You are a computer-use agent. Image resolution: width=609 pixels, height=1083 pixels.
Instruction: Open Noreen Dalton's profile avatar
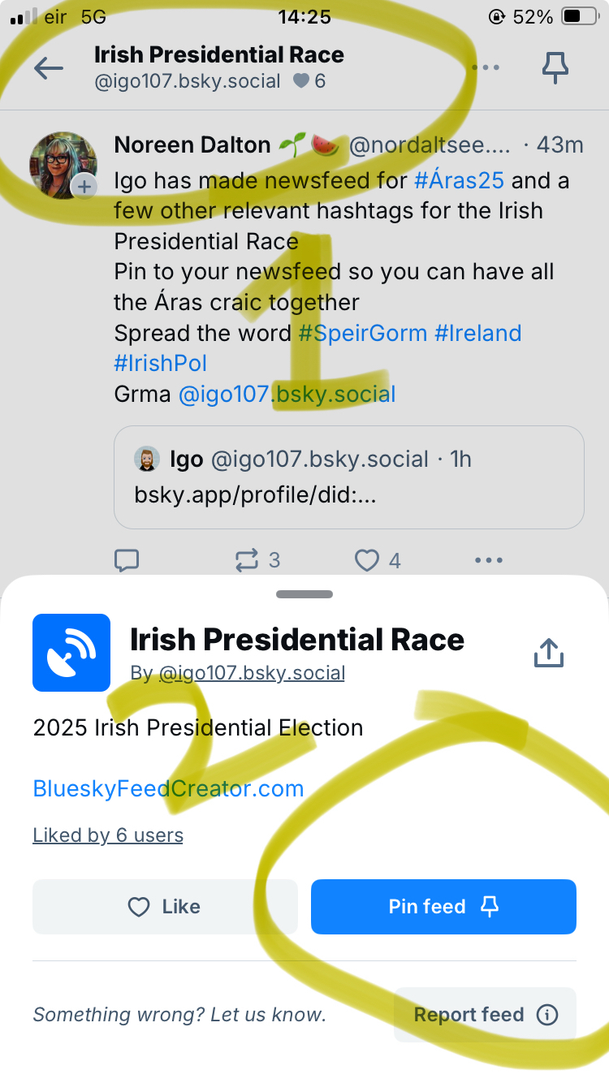tap(63, 165)
